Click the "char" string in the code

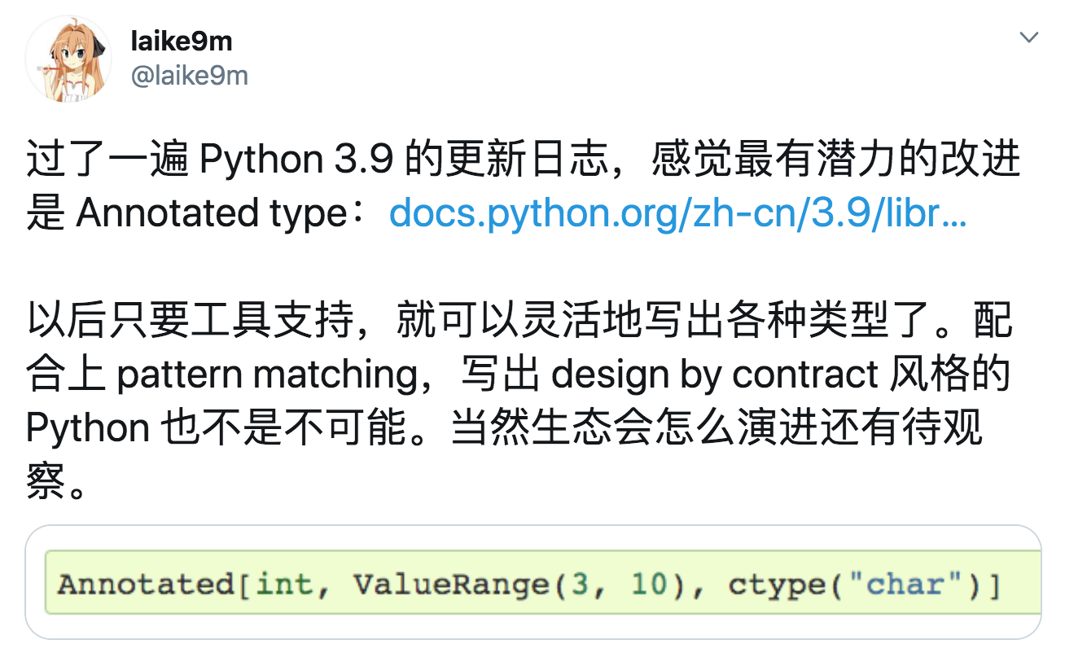(x=911, y=585)
